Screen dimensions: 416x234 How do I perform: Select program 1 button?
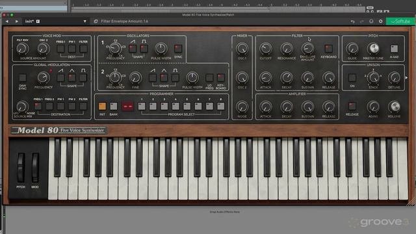pos(142,107)
